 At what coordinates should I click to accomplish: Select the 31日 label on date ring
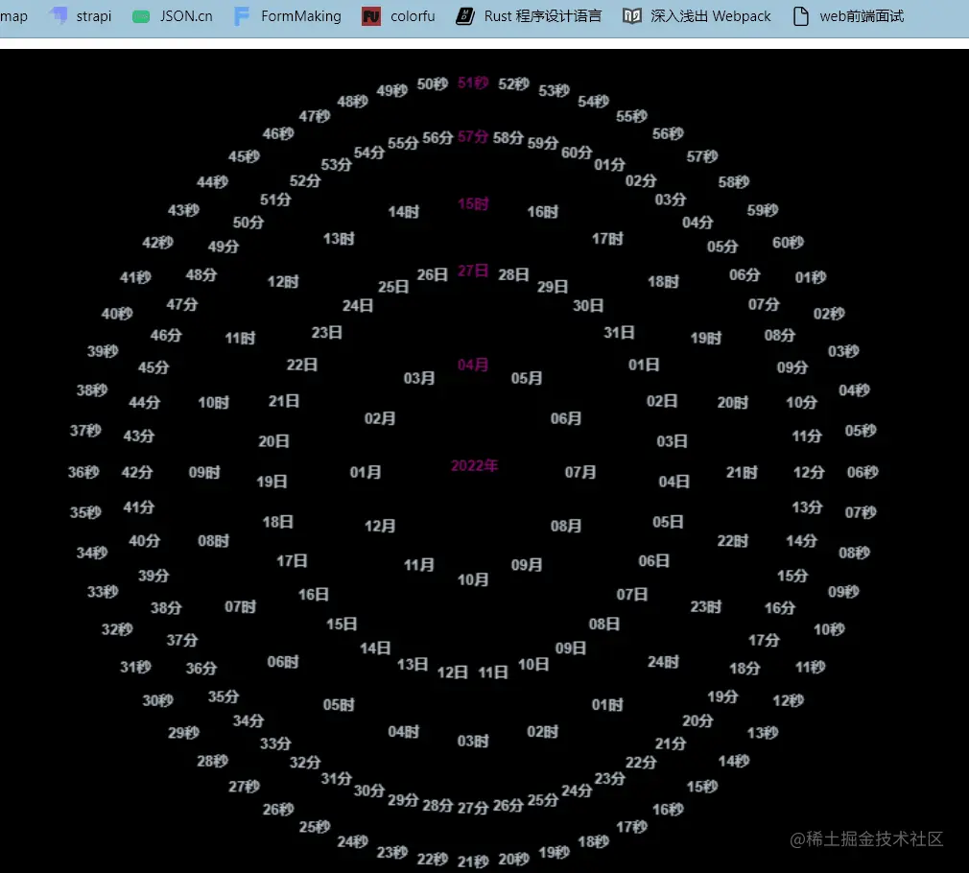(619, 333)
